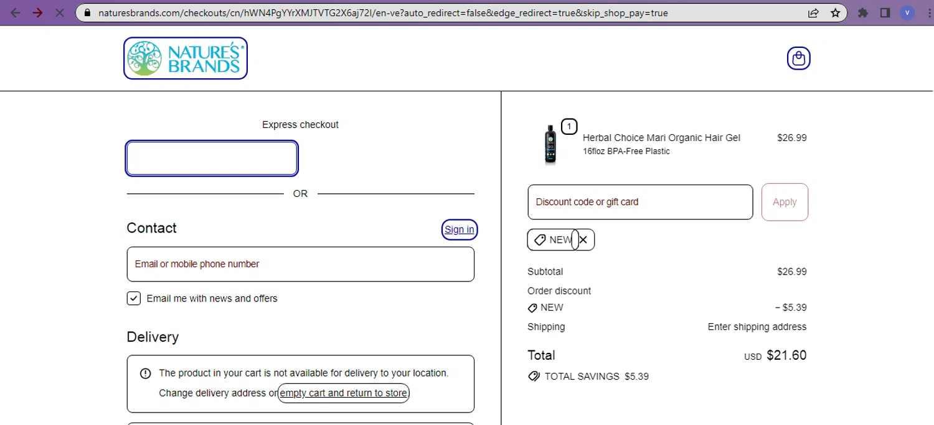Image resolution: width=934 pixels, height=425 pixels.
Task: Select the 16floz BPA-Free Plastic variant text
Action: 626,152
